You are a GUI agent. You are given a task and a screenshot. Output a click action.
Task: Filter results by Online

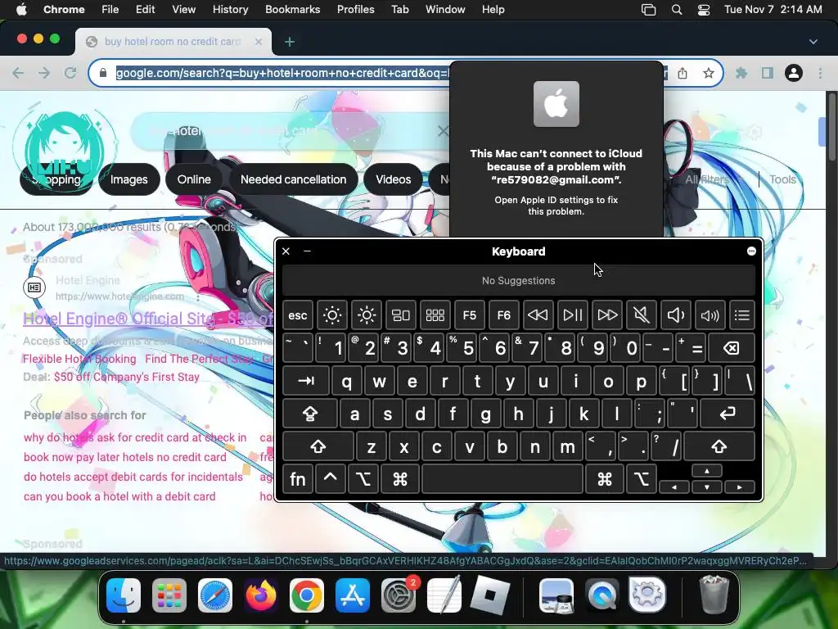194,179
